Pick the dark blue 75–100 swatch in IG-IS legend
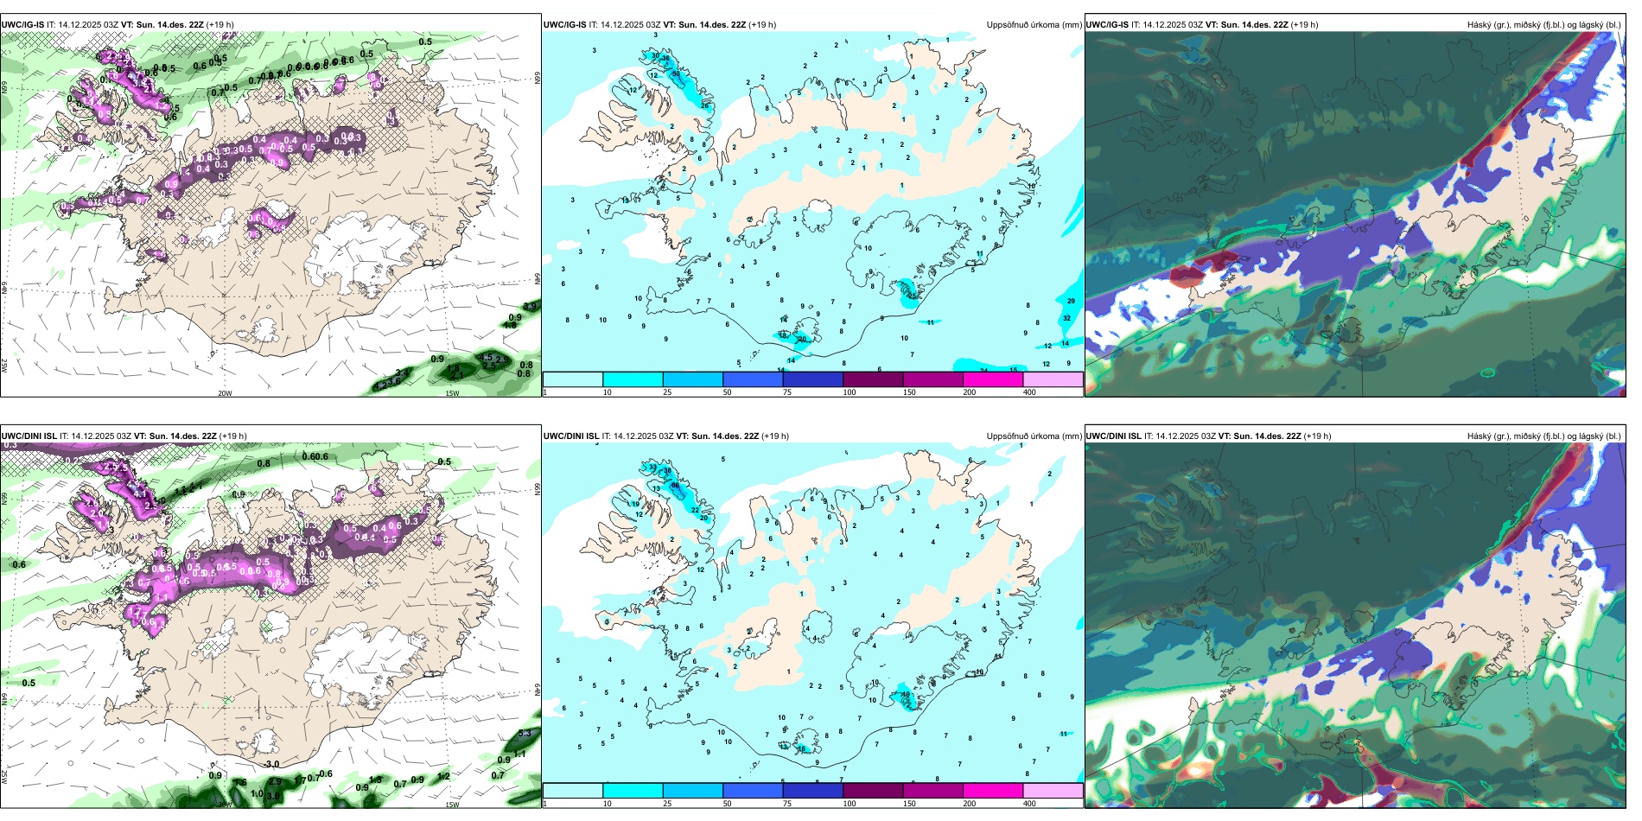1642x821 pixels. point(813,379)
